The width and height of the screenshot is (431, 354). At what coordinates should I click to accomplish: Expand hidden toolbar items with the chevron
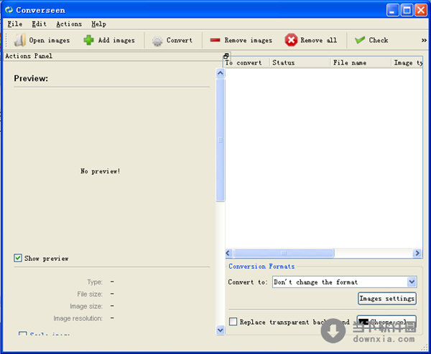pyautogui.click(x=424, y=40)
